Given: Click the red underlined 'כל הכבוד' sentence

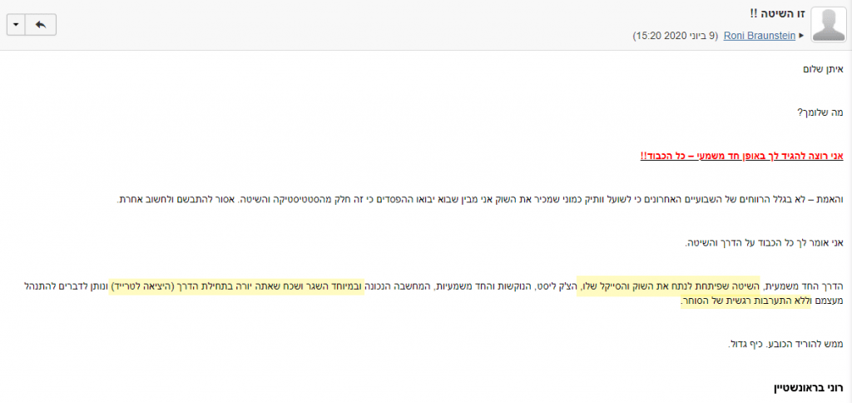Looking at the screenshot, I should (x=741, y=156).
